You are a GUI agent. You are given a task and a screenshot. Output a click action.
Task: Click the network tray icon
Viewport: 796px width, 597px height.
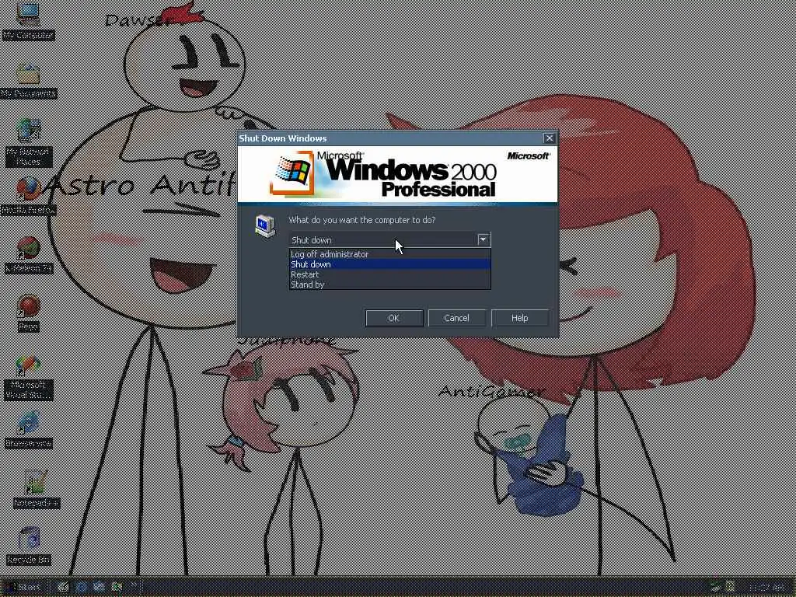tap(716, 588)
